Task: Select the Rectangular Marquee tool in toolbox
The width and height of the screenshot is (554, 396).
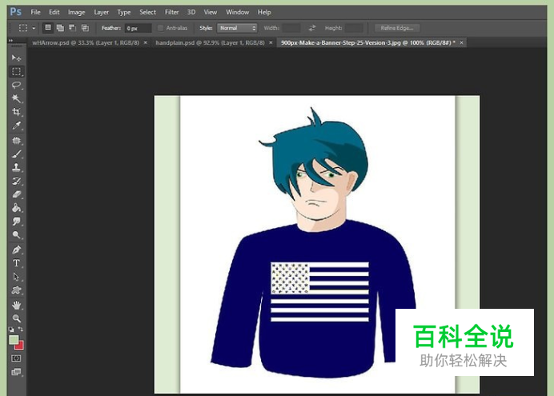Action: pos(16,71)
